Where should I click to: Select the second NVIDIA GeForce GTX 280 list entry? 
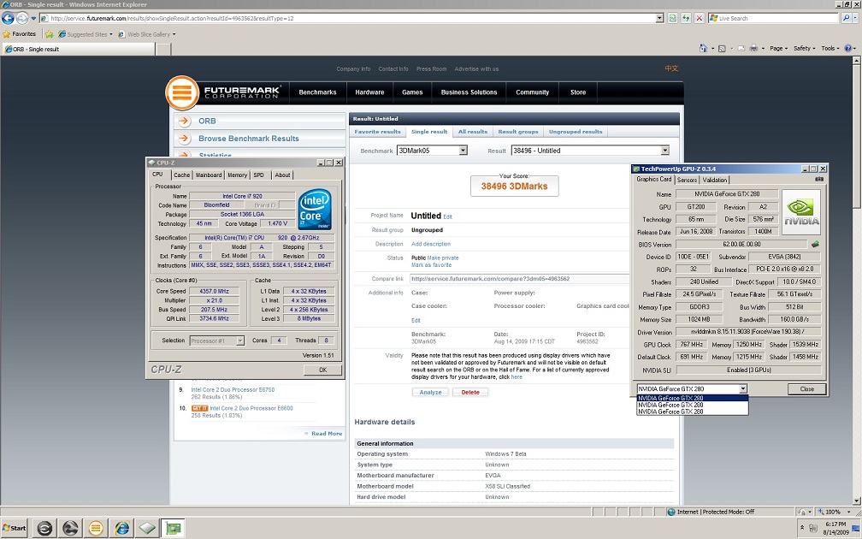pos(692,405)
